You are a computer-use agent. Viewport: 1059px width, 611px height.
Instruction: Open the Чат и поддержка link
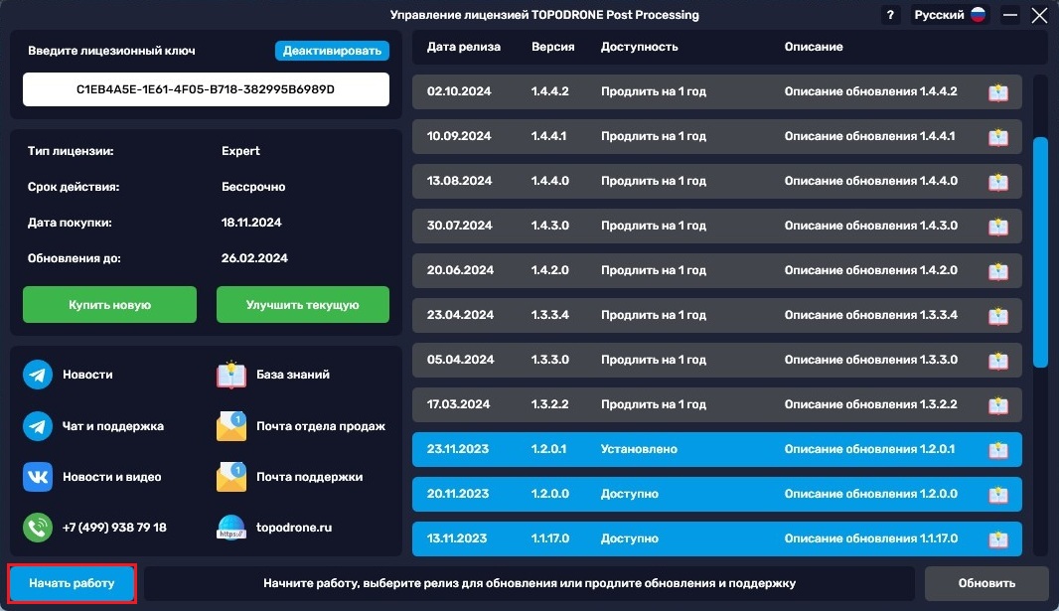(113, 426)
